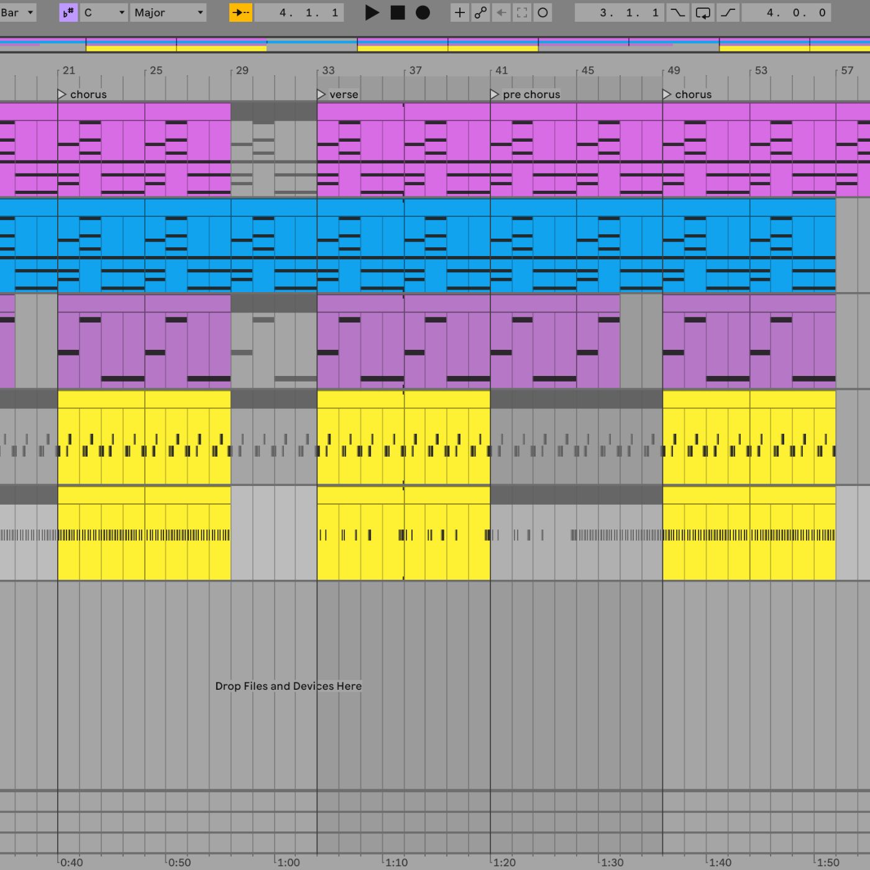Launch the pre chorus locator marker
This screenshot has width=870, height=870.
tap(494, 94)
